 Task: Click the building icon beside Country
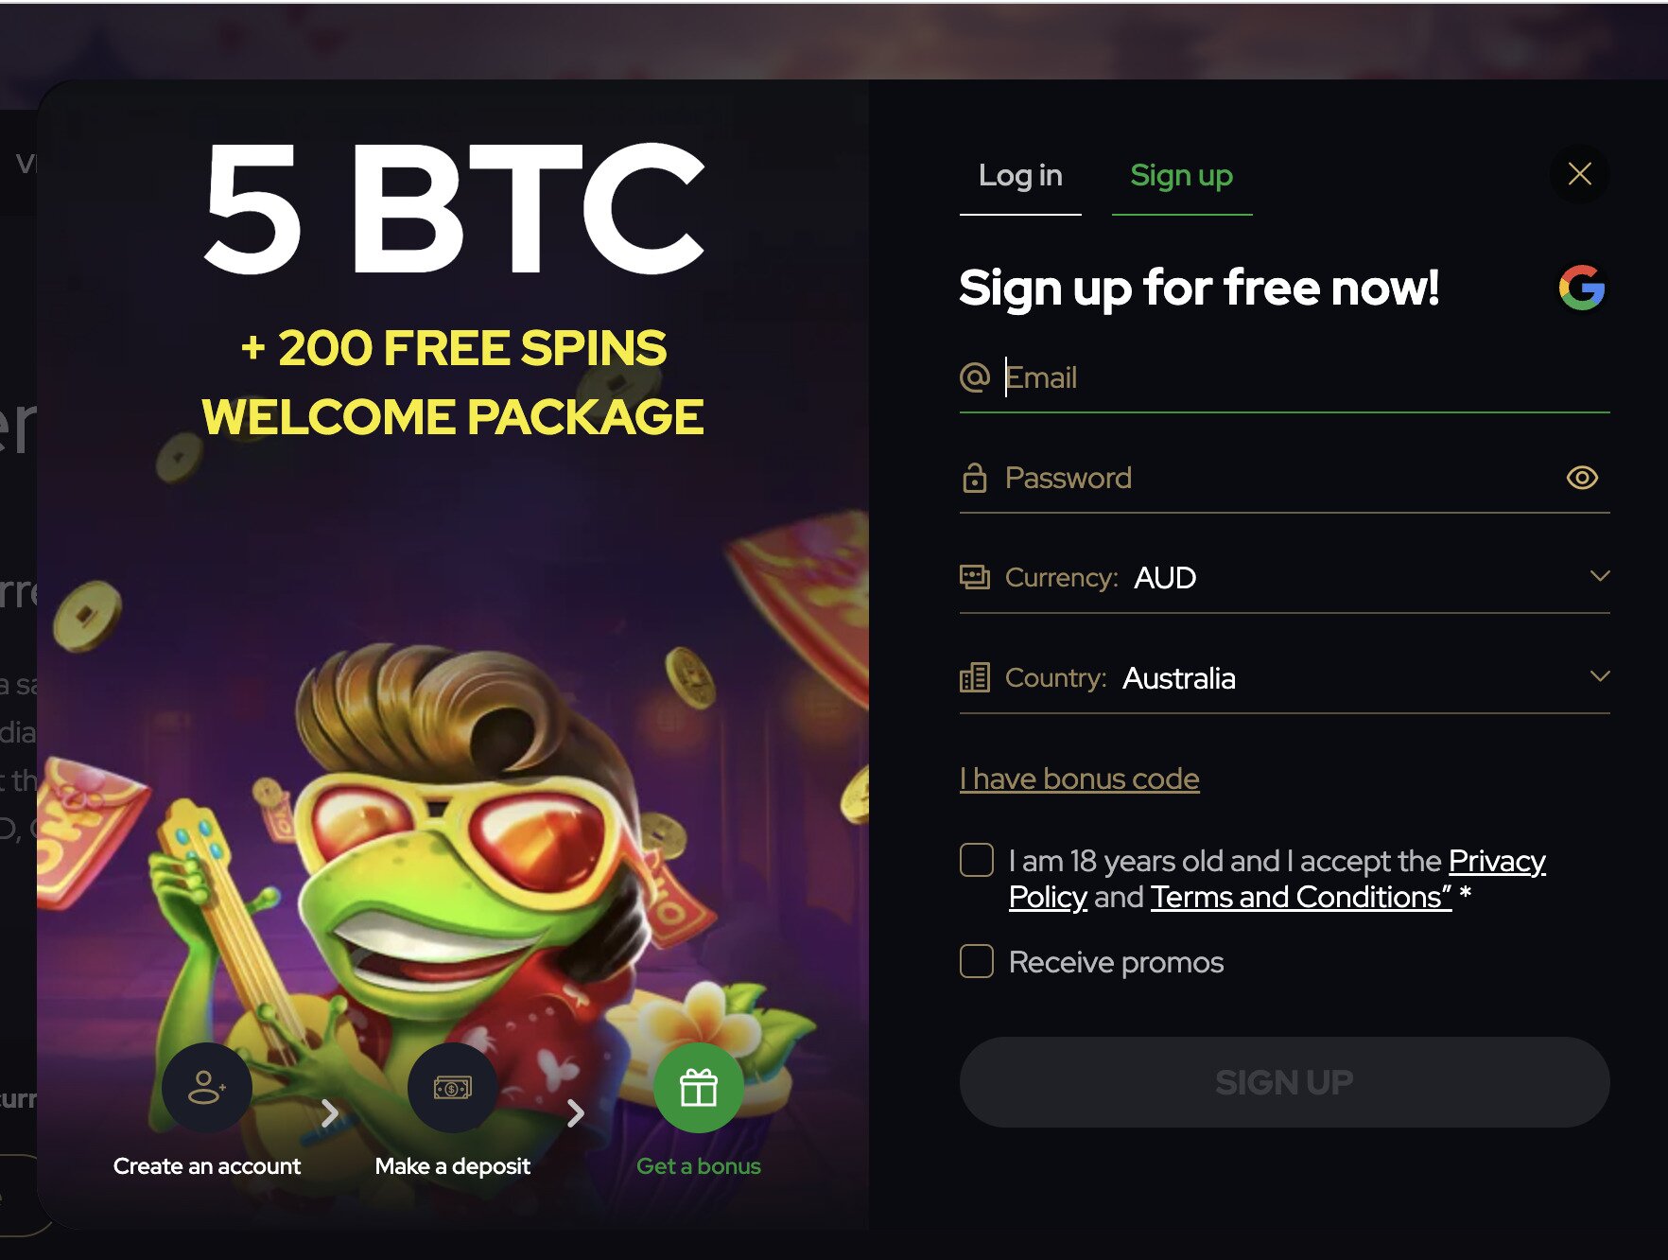(974, 677)
